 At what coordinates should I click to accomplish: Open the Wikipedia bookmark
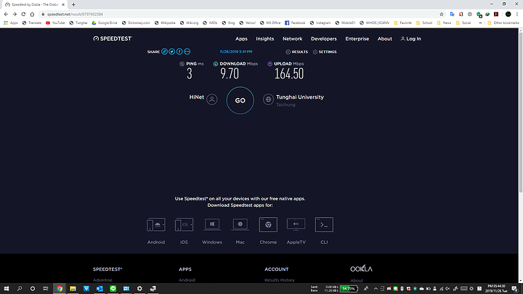click(x=165, y=23)
